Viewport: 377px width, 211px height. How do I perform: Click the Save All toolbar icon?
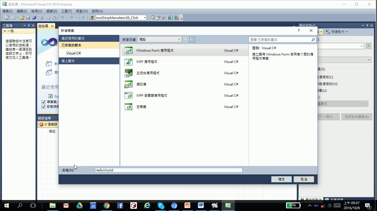(34, 18)
